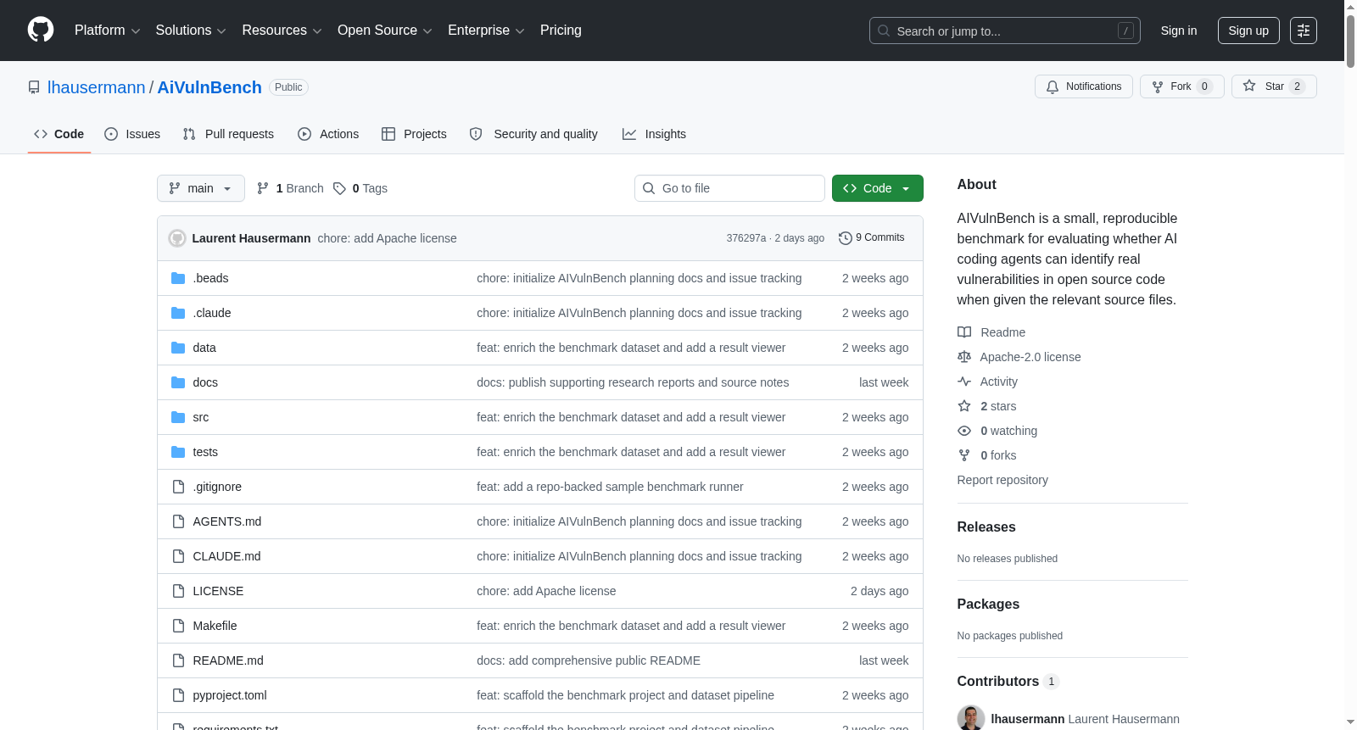Click the commit author avatar icon
Screen dimensions: 1357x730
tap(177, 238)
